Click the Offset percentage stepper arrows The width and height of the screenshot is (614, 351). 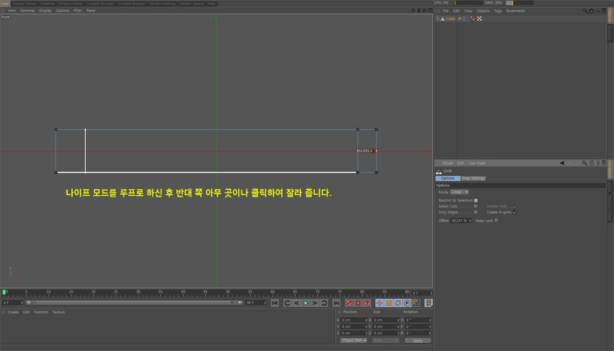(470, 220)
